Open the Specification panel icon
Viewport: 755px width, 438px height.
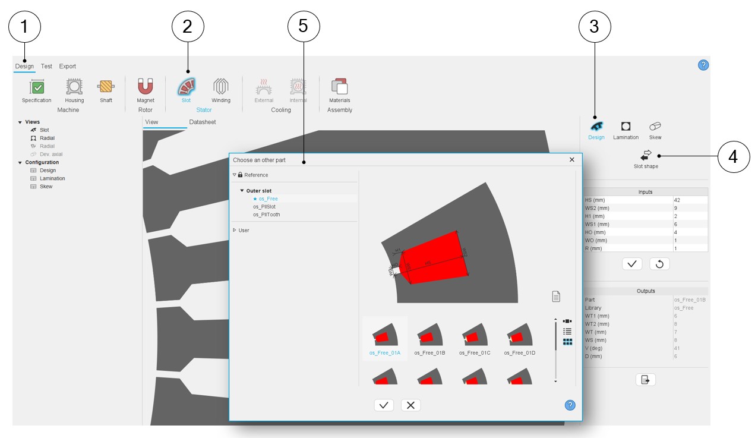click(37, 87)
